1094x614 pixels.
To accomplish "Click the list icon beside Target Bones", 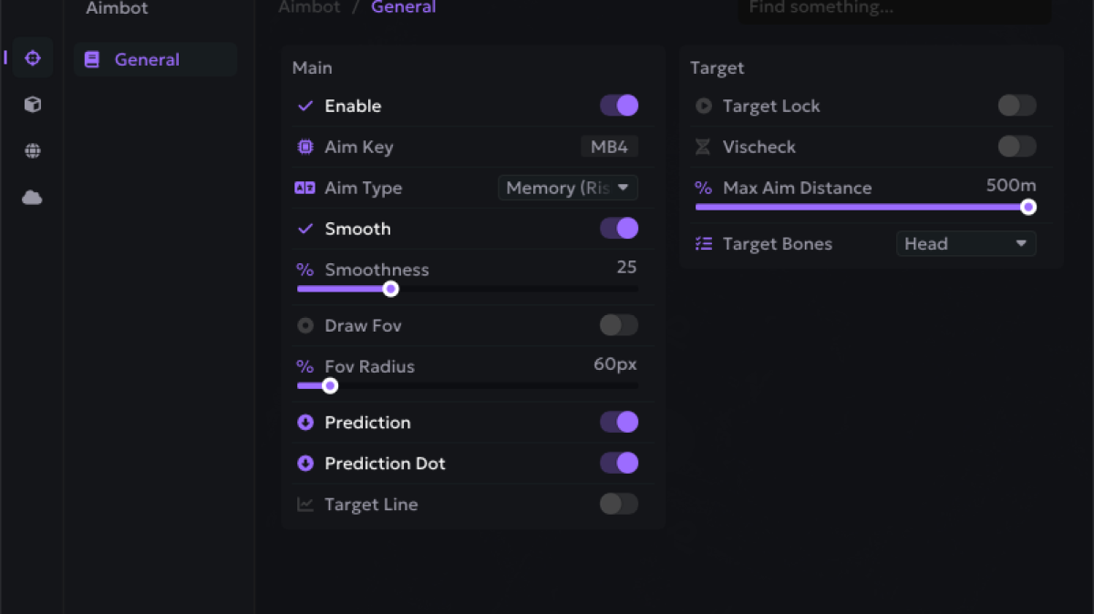I will pos(703,244).
